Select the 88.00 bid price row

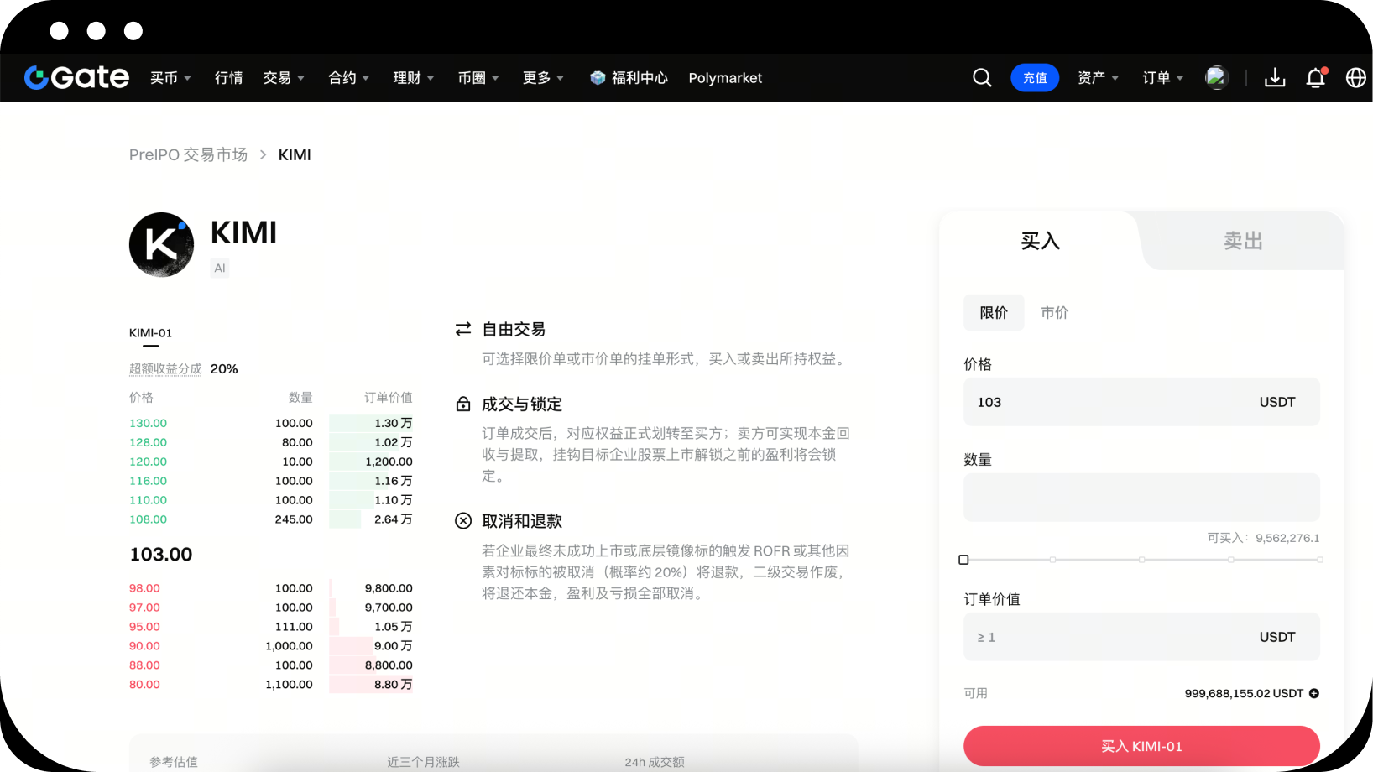(271, 665)
